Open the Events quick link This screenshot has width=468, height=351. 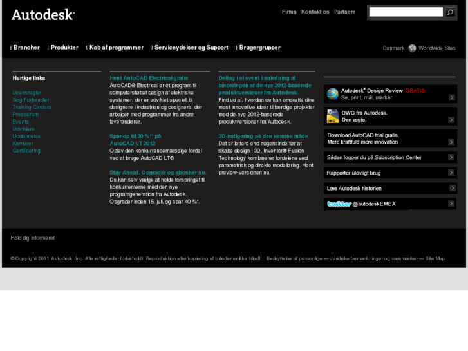point(21,122)
